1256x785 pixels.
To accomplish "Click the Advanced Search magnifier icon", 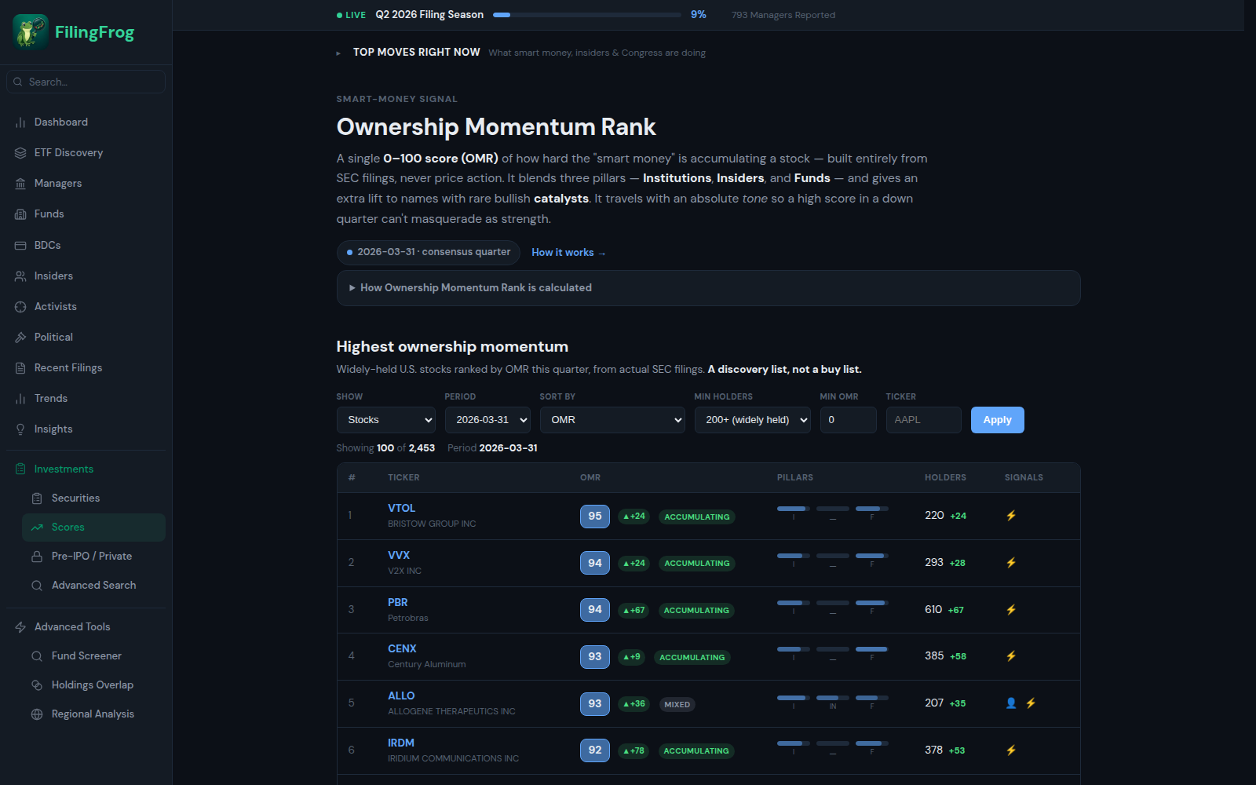I will pyautogui.click(x=37, y=586).
